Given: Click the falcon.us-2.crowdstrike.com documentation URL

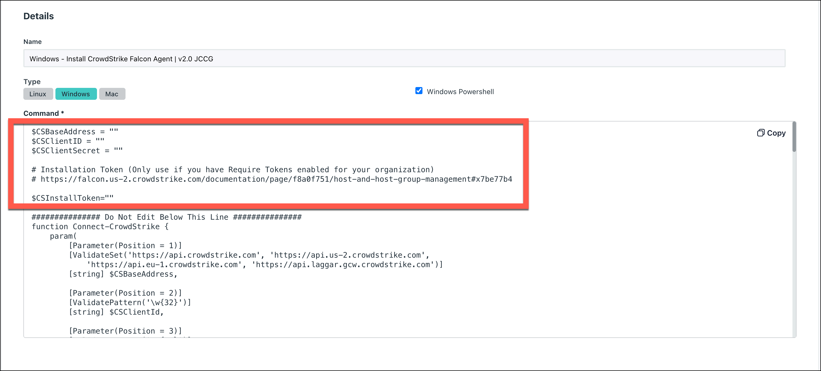Looking at the screenshot, I should 276,179.
